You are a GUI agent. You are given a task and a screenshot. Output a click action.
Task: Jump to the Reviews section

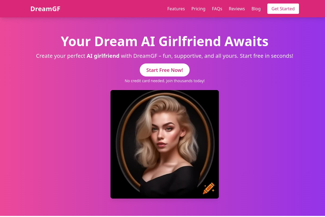(x=237, y=9)
